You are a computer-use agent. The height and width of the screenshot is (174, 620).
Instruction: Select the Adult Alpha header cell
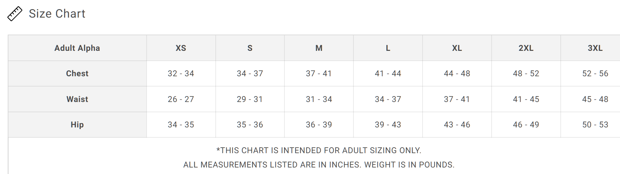coord(77,48)
